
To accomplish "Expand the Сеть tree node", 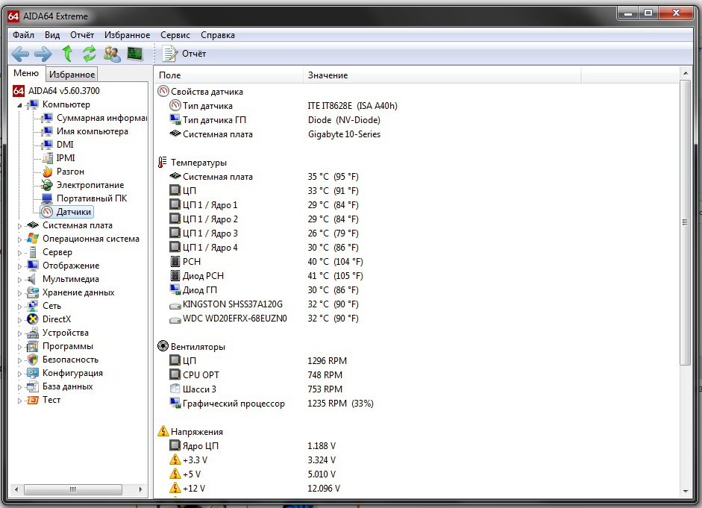I will click(19, 307).
